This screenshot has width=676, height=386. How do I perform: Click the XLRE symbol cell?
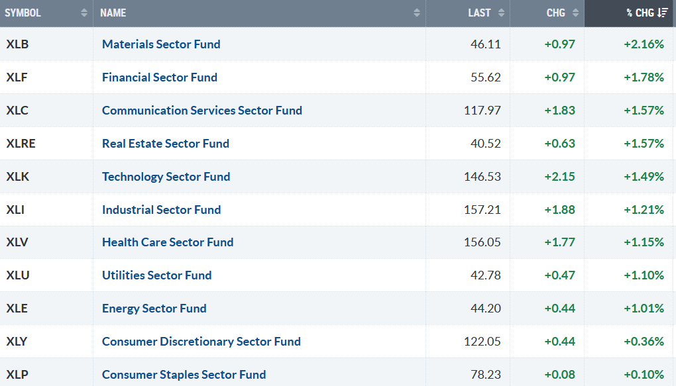pyautogui.click(x=21, y=144)
